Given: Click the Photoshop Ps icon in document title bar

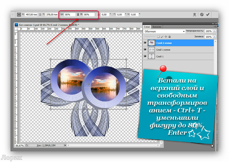Looking at the screenshot, I should 17,25.
